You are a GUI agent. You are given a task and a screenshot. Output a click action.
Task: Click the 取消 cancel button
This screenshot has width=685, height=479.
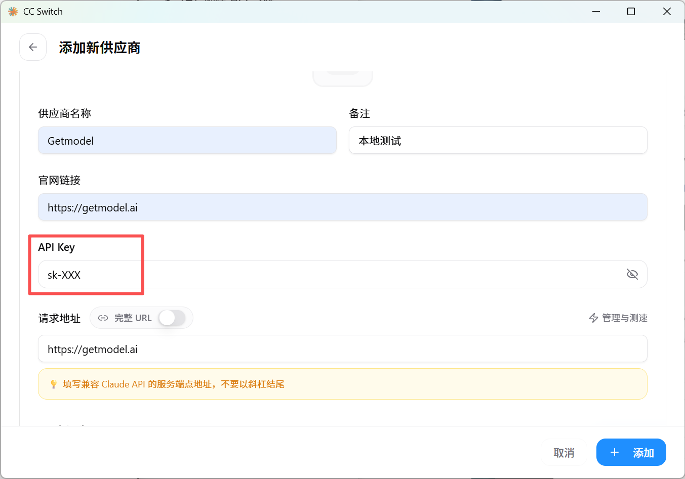(564, 453)
